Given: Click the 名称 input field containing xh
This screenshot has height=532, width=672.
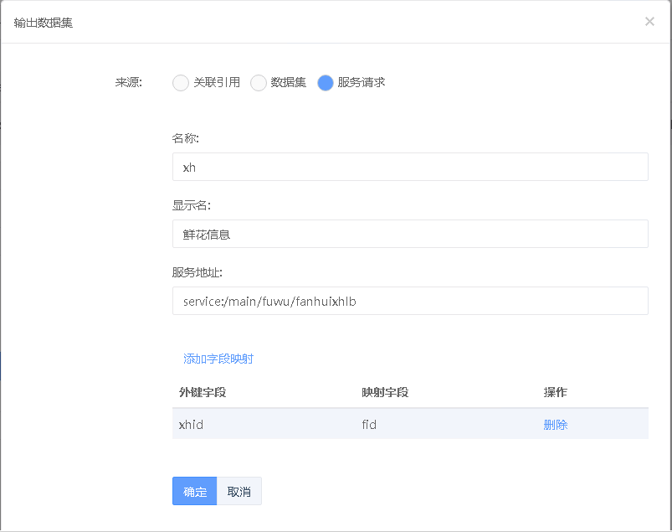Looking at the screenshot, I should tap(410, 167).
